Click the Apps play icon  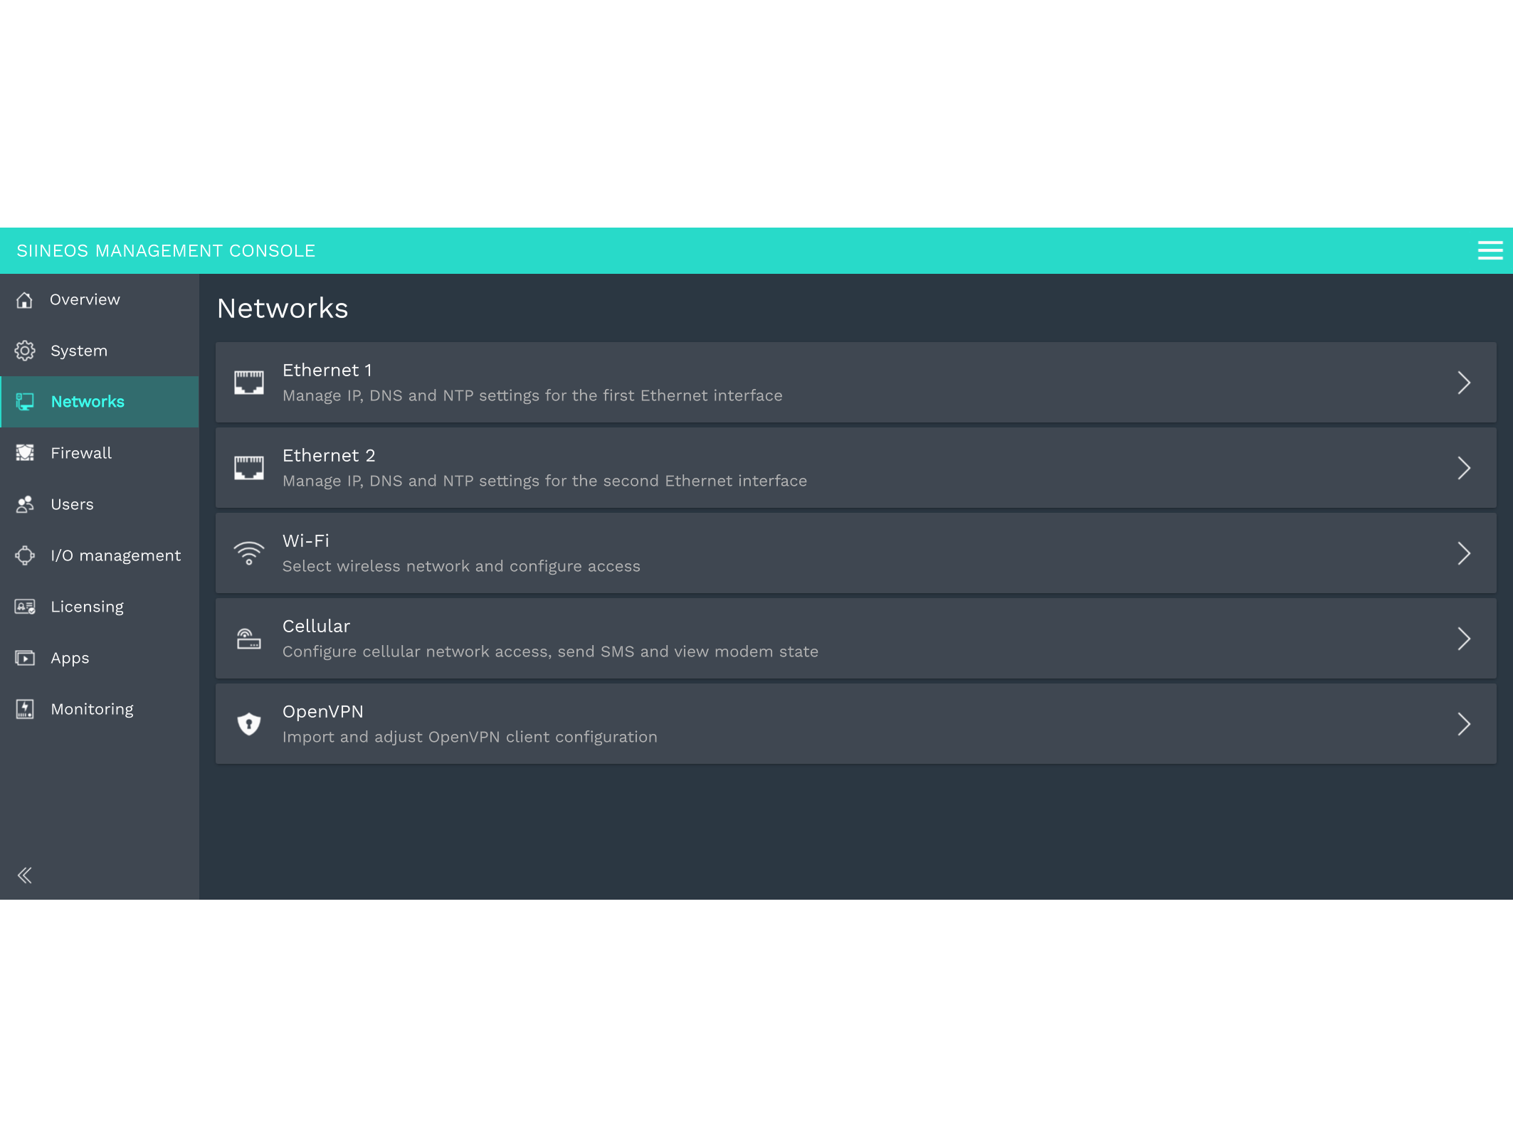(x=25, y=658)
